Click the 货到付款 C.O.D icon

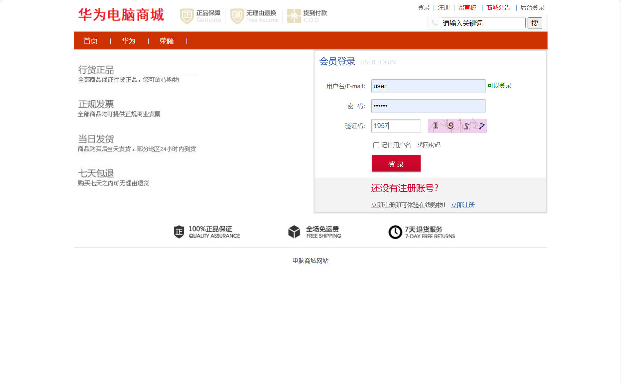[x=294, y=15]
